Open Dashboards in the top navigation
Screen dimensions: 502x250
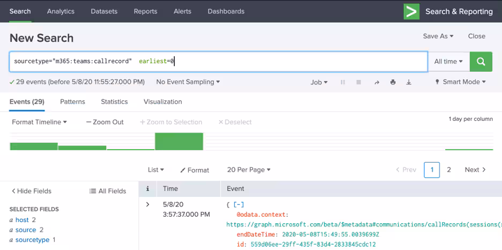pos(226,11)
